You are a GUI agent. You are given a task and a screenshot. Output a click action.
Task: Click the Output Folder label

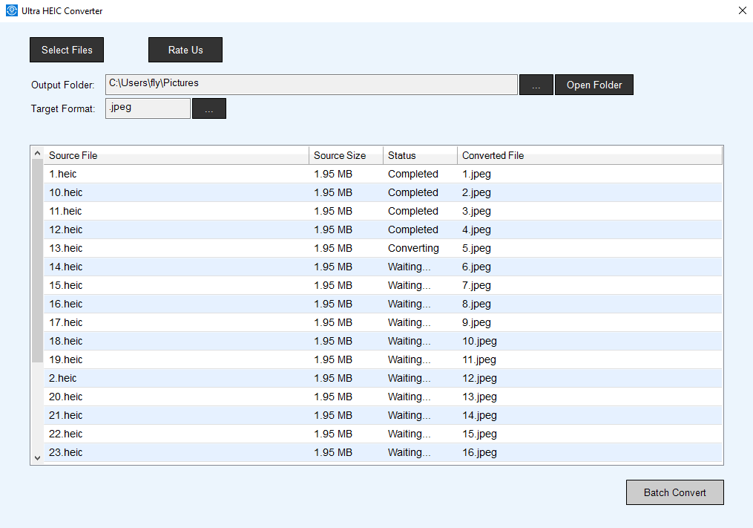point(62,85)
